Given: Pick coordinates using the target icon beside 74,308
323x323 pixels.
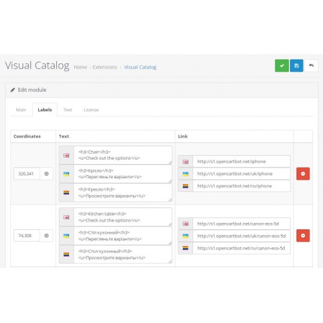Looking at the screenshot, I should click(x=47, y=236).
